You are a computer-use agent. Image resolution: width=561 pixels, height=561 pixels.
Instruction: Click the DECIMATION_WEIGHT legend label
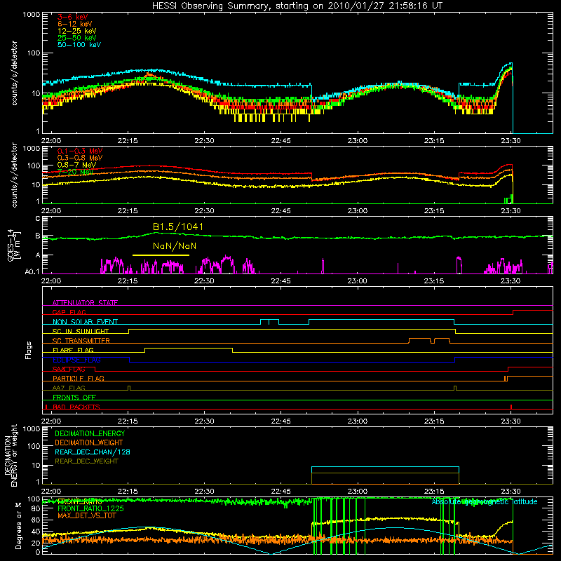pos(89,442)
